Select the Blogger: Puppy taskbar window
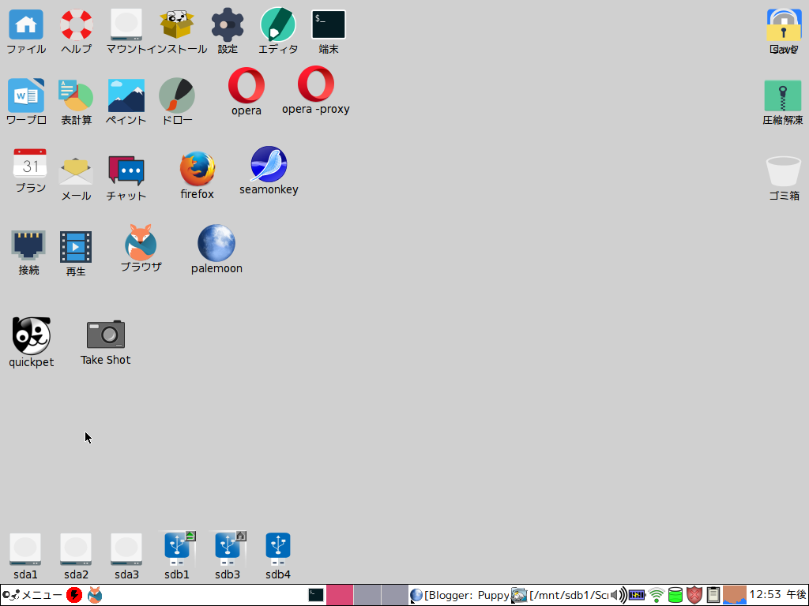The image size is (809, 606). coord(460,595)
